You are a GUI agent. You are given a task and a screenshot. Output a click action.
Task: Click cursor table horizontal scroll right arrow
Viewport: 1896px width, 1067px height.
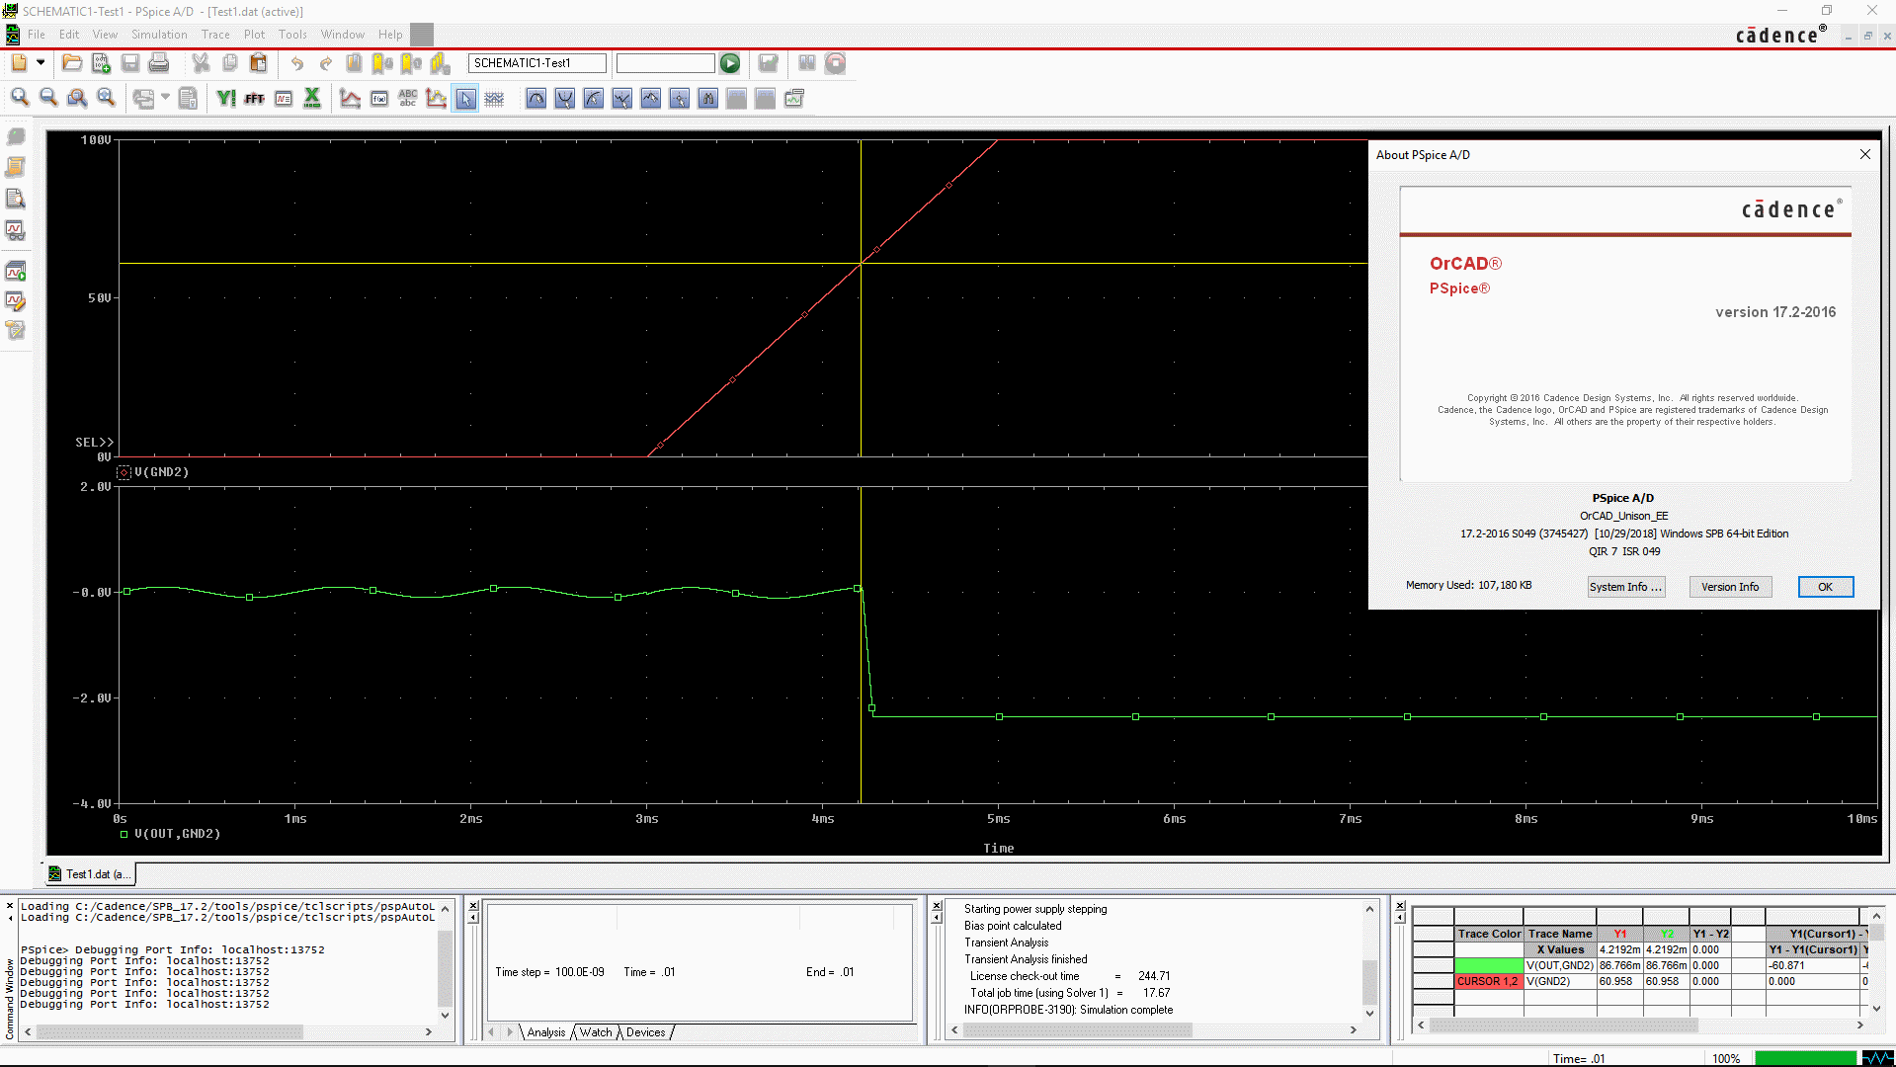(1859, 1026)
